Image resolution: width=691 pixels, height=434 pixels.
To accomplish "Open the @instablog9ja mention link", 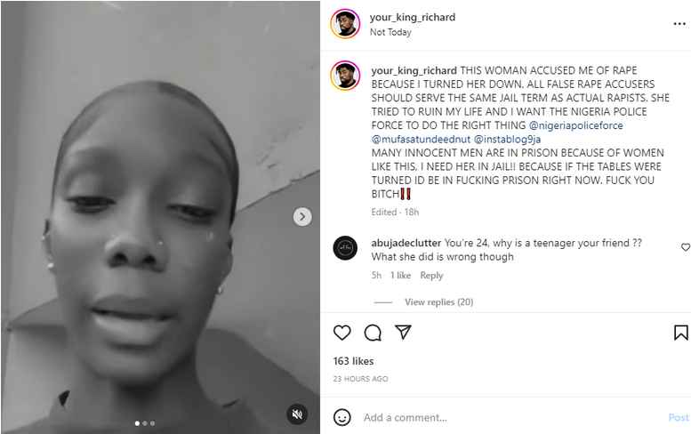I will (x=507, y=140).
